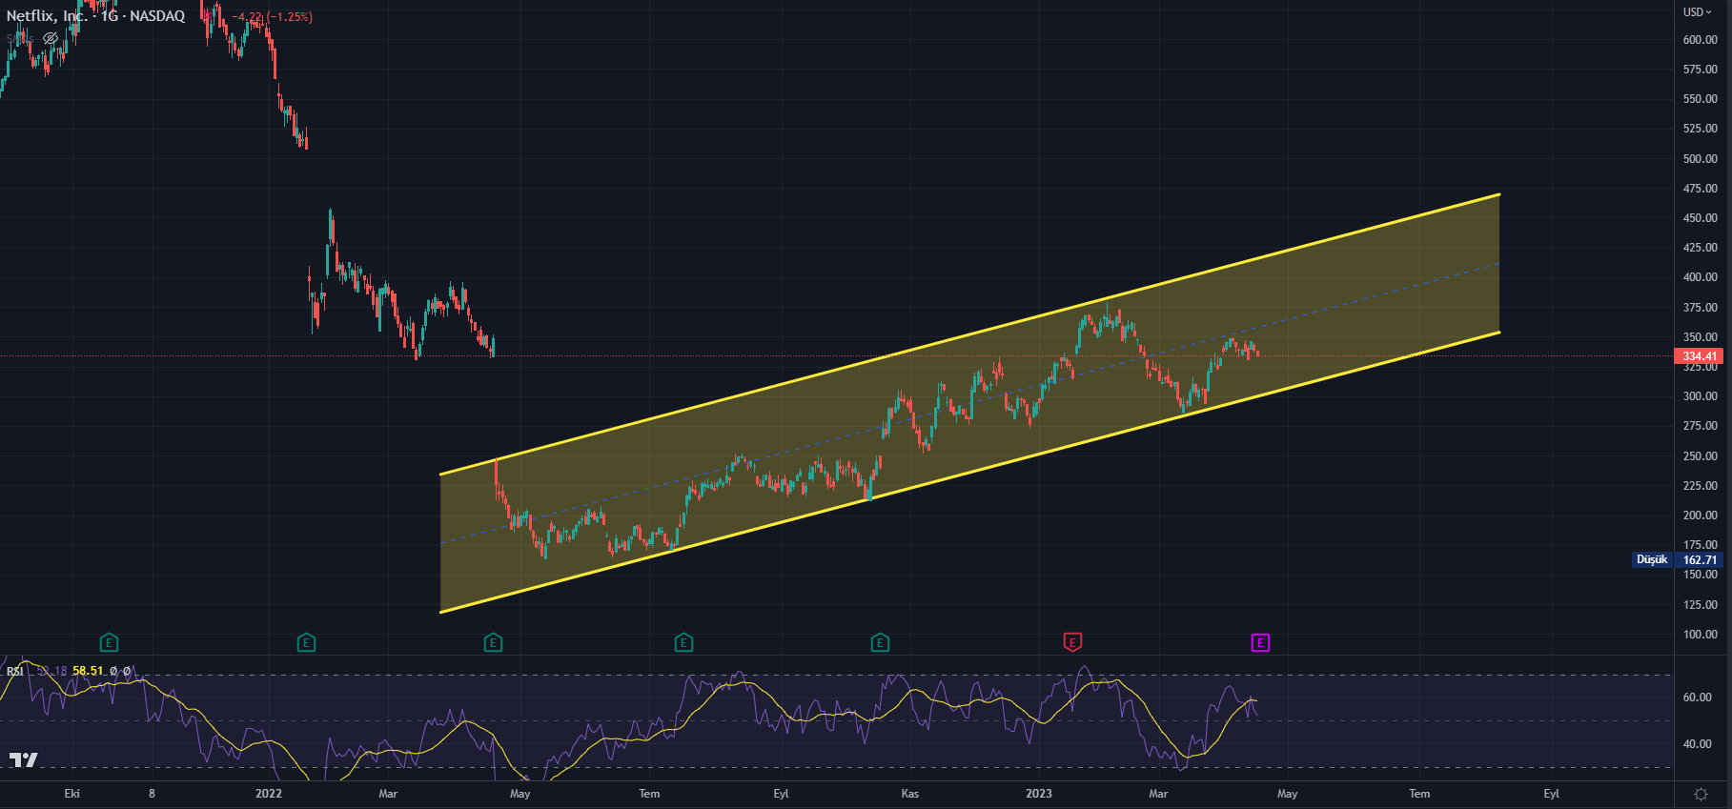Select the upper yellow channel line
Viewport: 1732px width, 809px height.
(969, 334)
